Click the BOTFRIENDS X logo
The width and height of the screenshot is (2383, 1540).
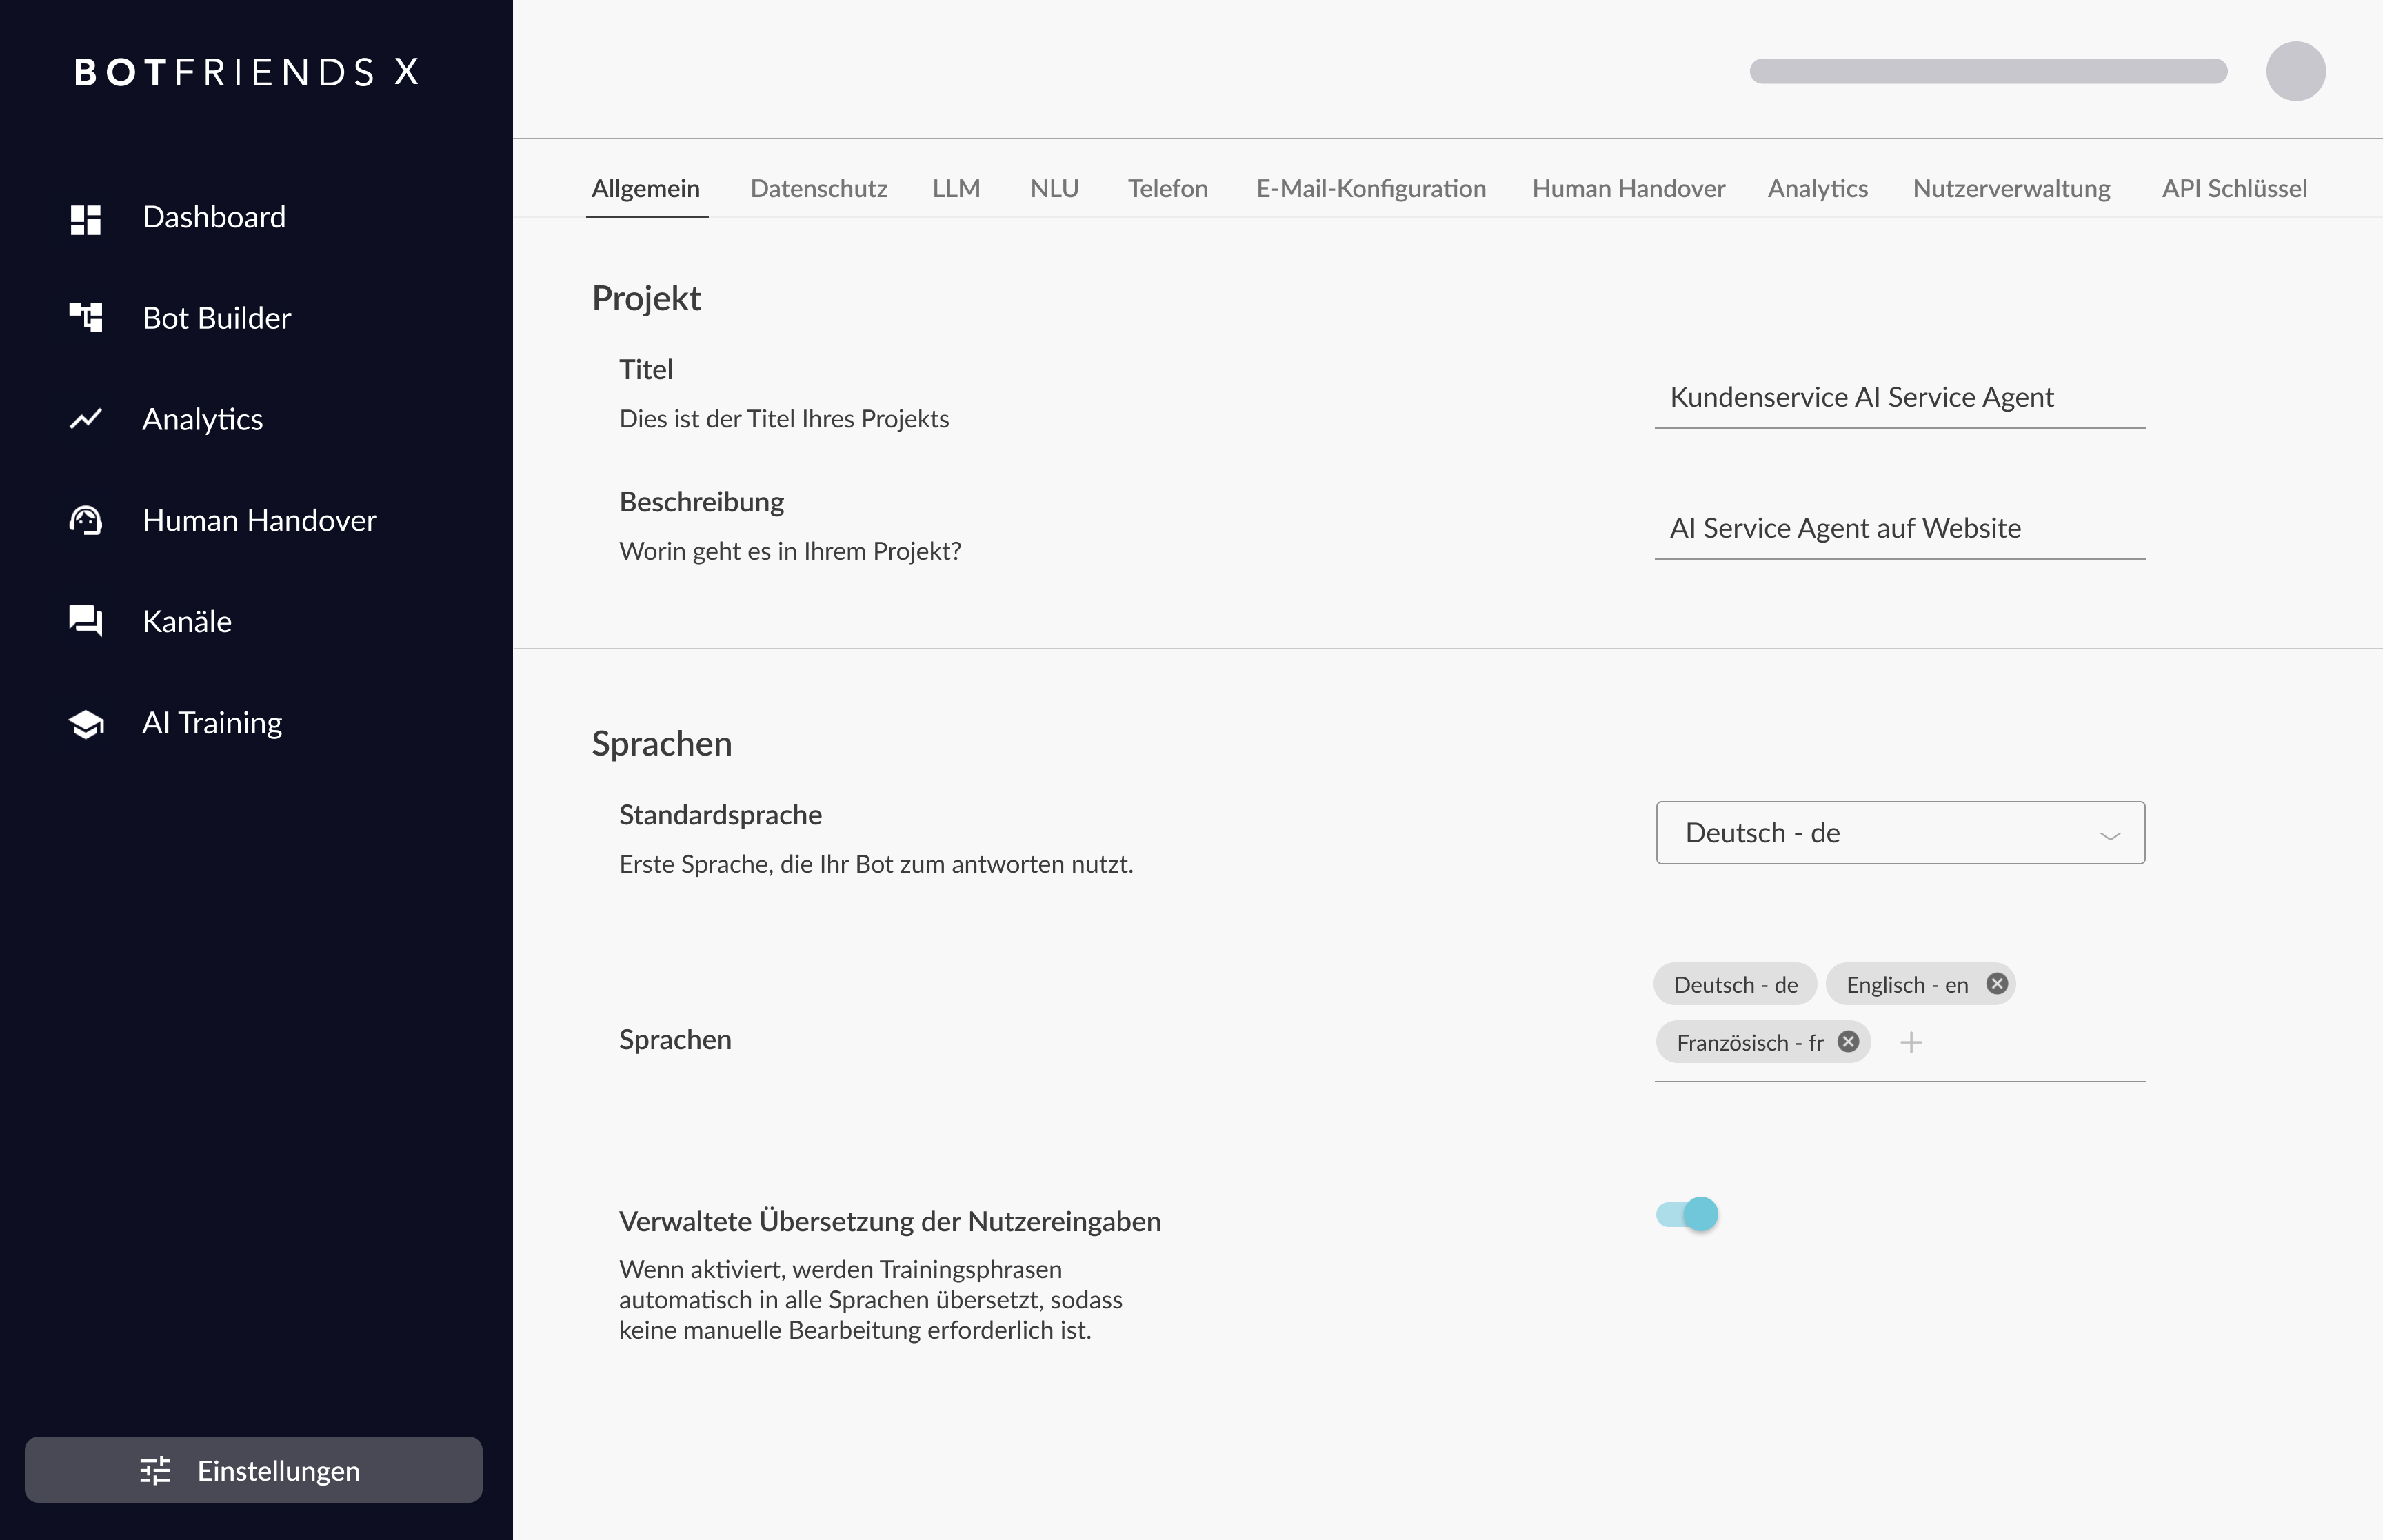click(247, 72)
